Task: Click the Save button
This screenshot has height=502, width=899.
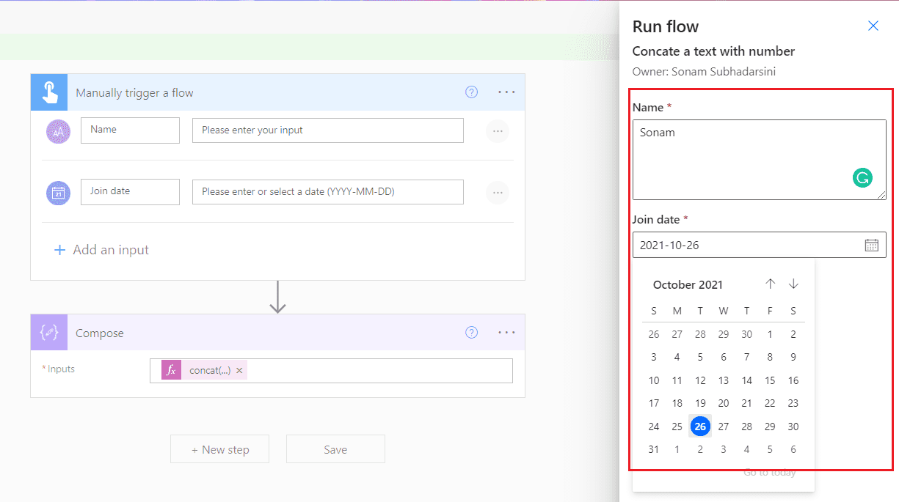Action: point(335,449)
